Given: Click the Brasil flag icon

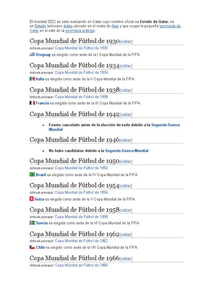Looking at the screenshot, I should (x=32, y=174).
